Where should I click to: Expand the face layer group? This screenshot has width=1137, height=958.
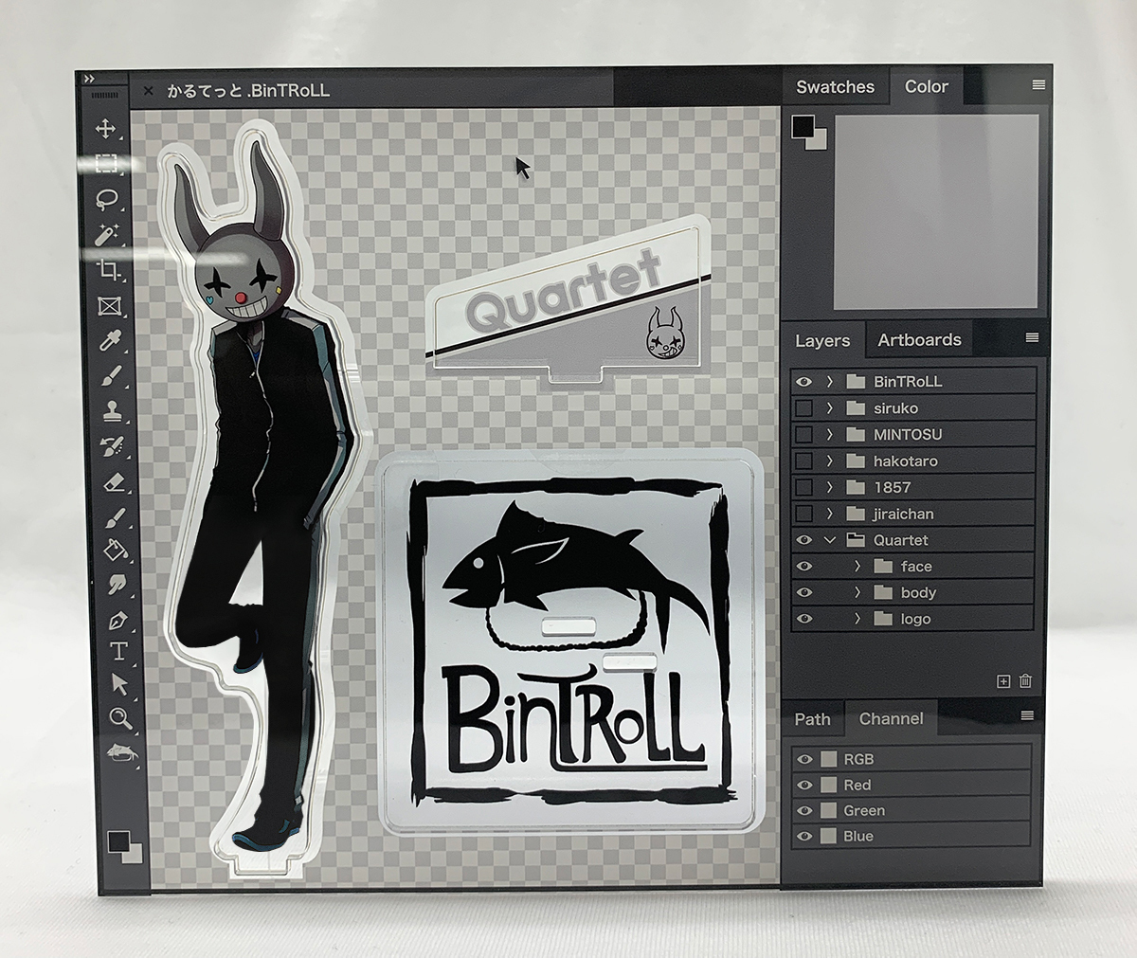[x=857, y=566]
